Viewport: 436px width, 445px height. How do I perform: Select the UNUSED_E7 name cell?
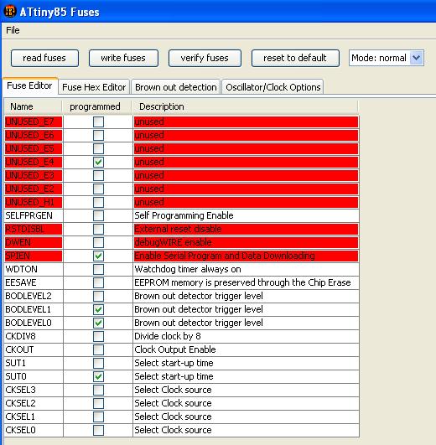click(x=34, y=122)
